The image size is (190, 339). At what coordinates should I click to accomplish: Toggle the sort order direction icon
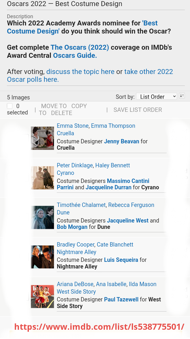(182, 96)
